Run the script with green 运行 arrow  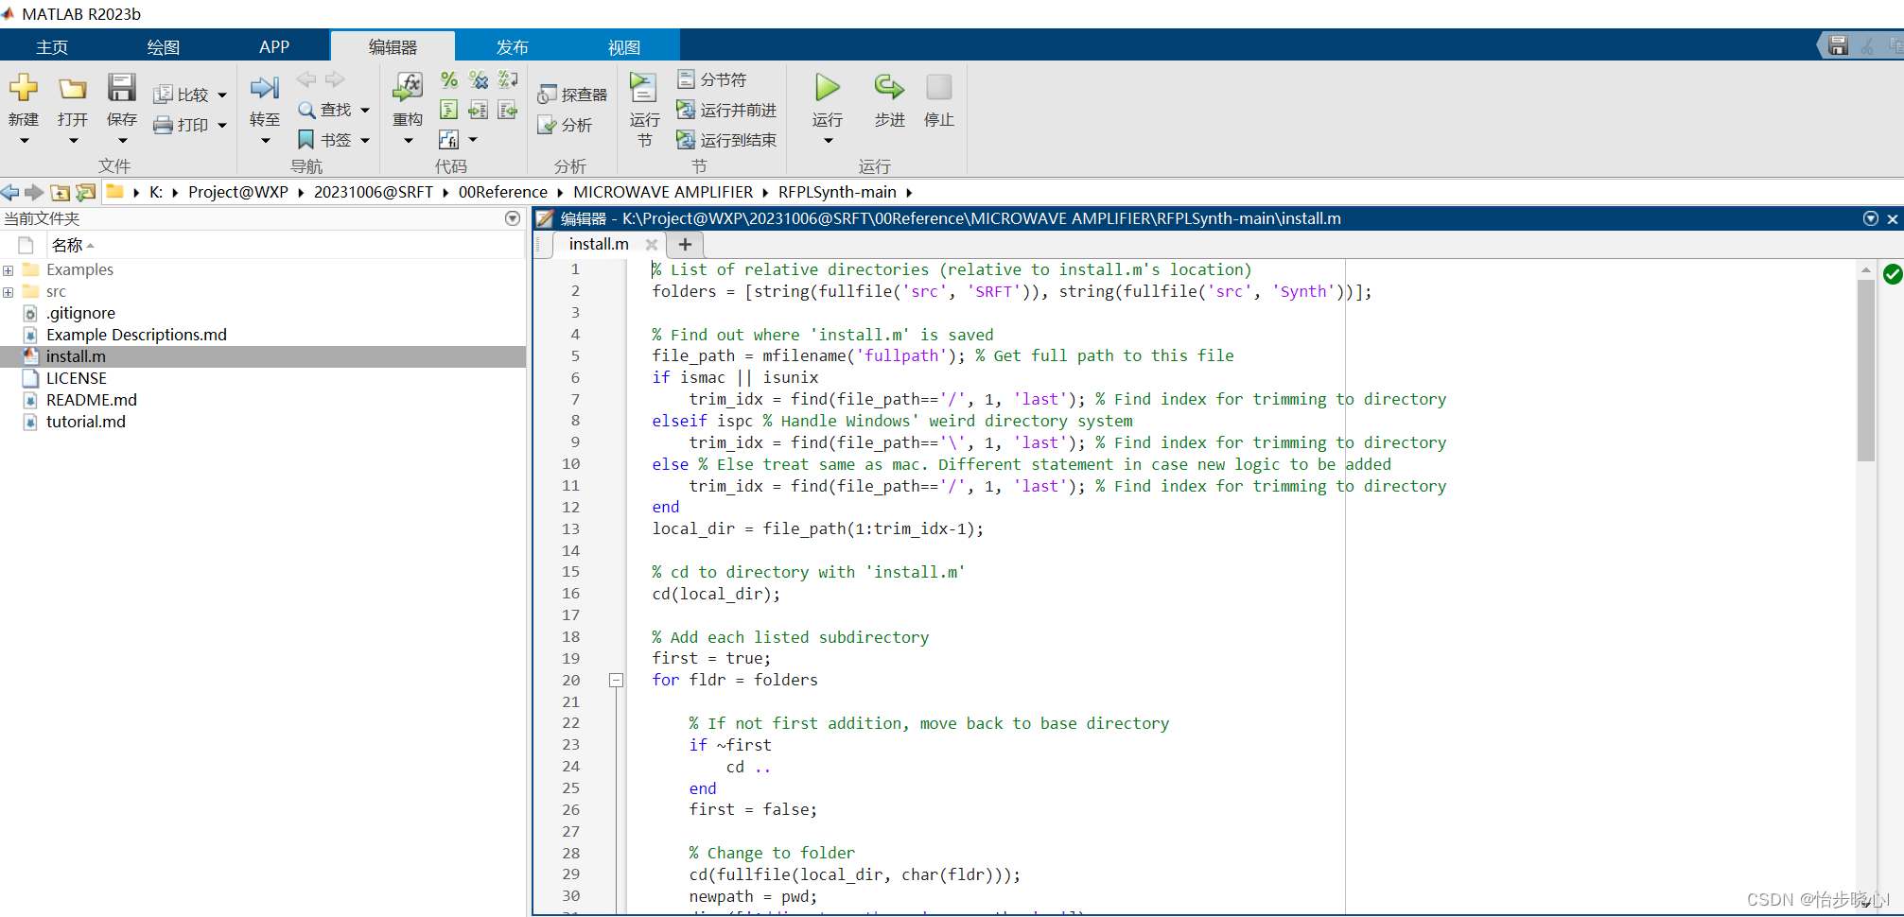(828, 88)
